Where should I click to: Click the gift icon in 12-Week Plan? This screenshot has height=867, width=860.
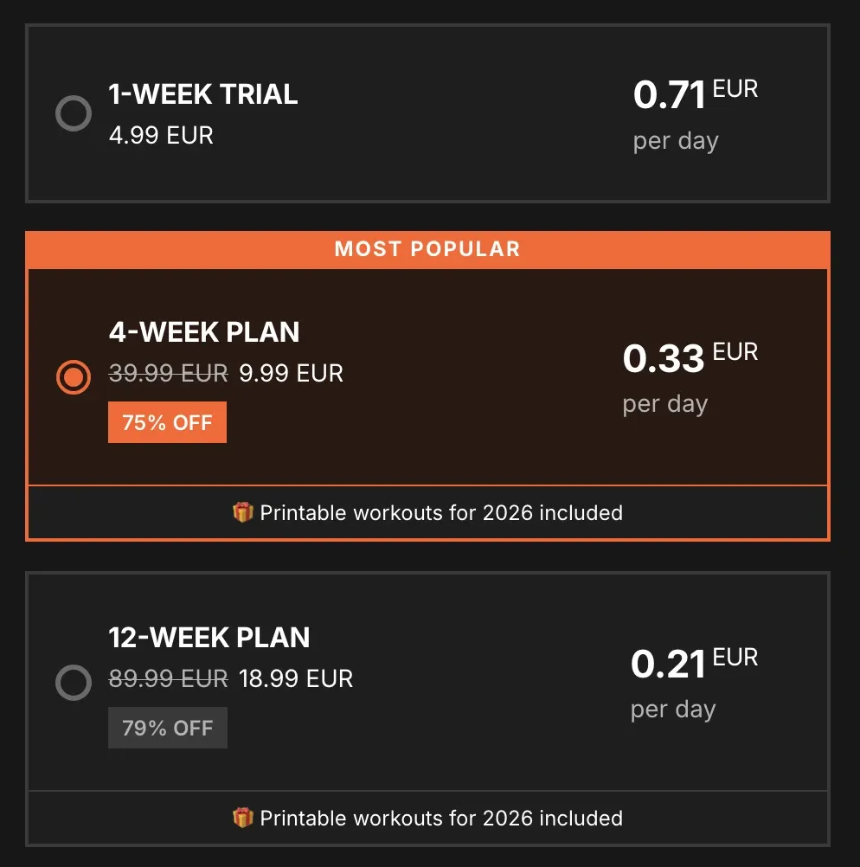point(243,818)
